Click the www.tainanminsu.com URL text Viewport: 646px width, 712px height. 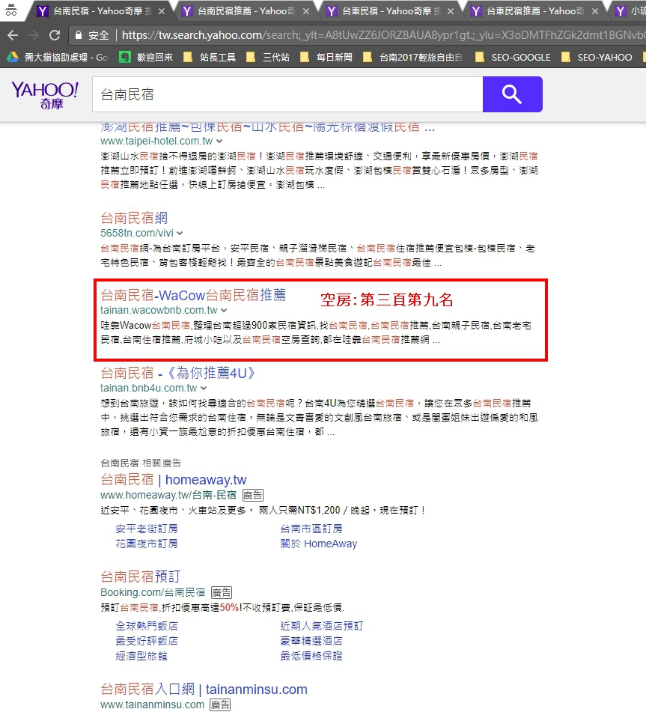(152, 705)
